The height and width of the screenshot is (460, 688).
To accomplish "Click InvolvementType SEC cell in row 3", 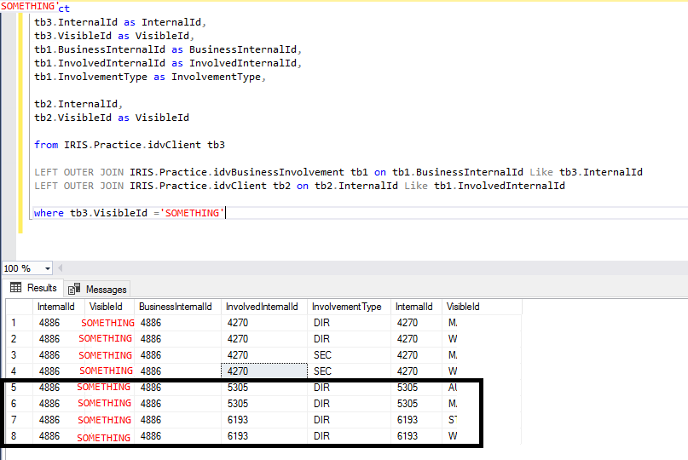I will (349, 355).
